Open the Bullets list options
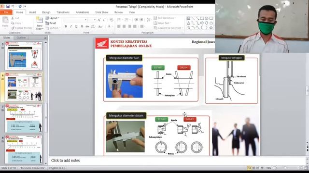 point(120,20)
